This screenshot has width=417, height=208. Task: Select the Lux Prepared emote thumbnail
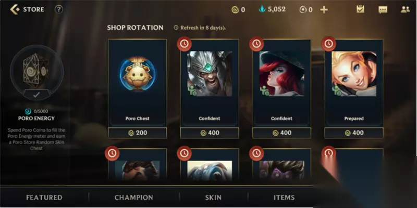(x=354, y=74)
